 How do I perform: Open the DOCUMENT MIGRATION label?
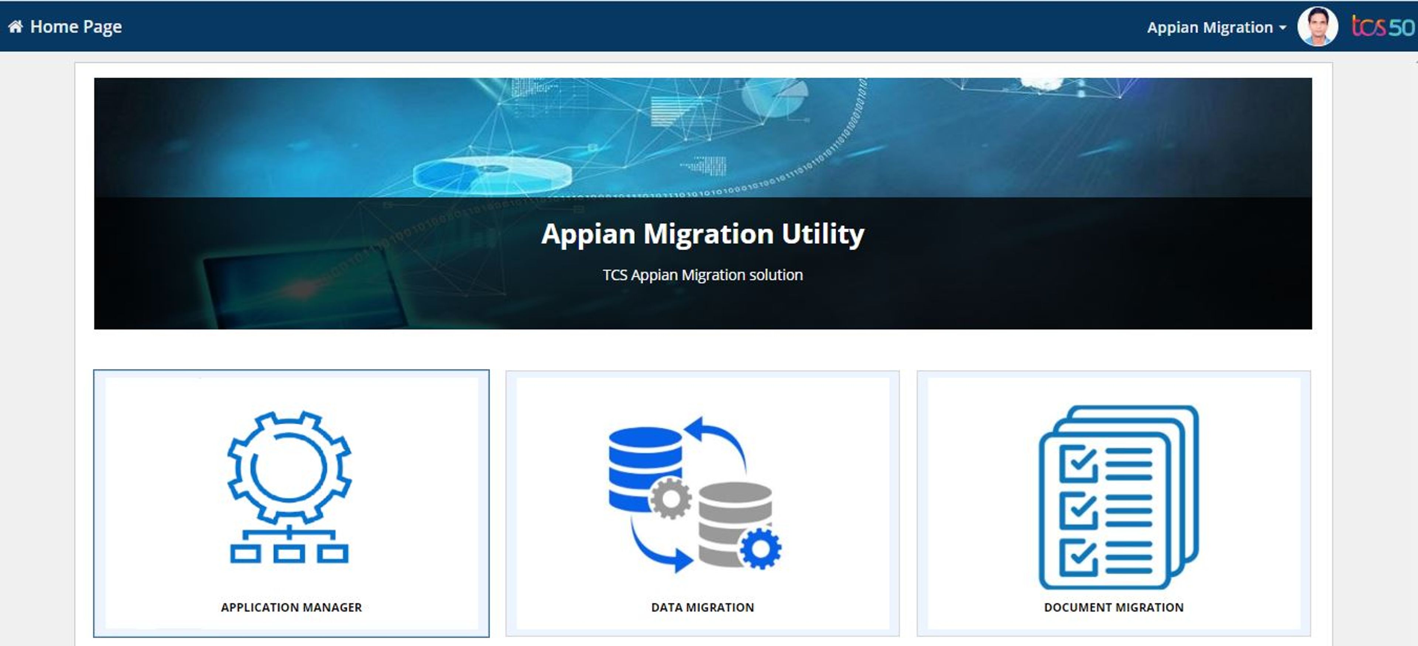1114,608
